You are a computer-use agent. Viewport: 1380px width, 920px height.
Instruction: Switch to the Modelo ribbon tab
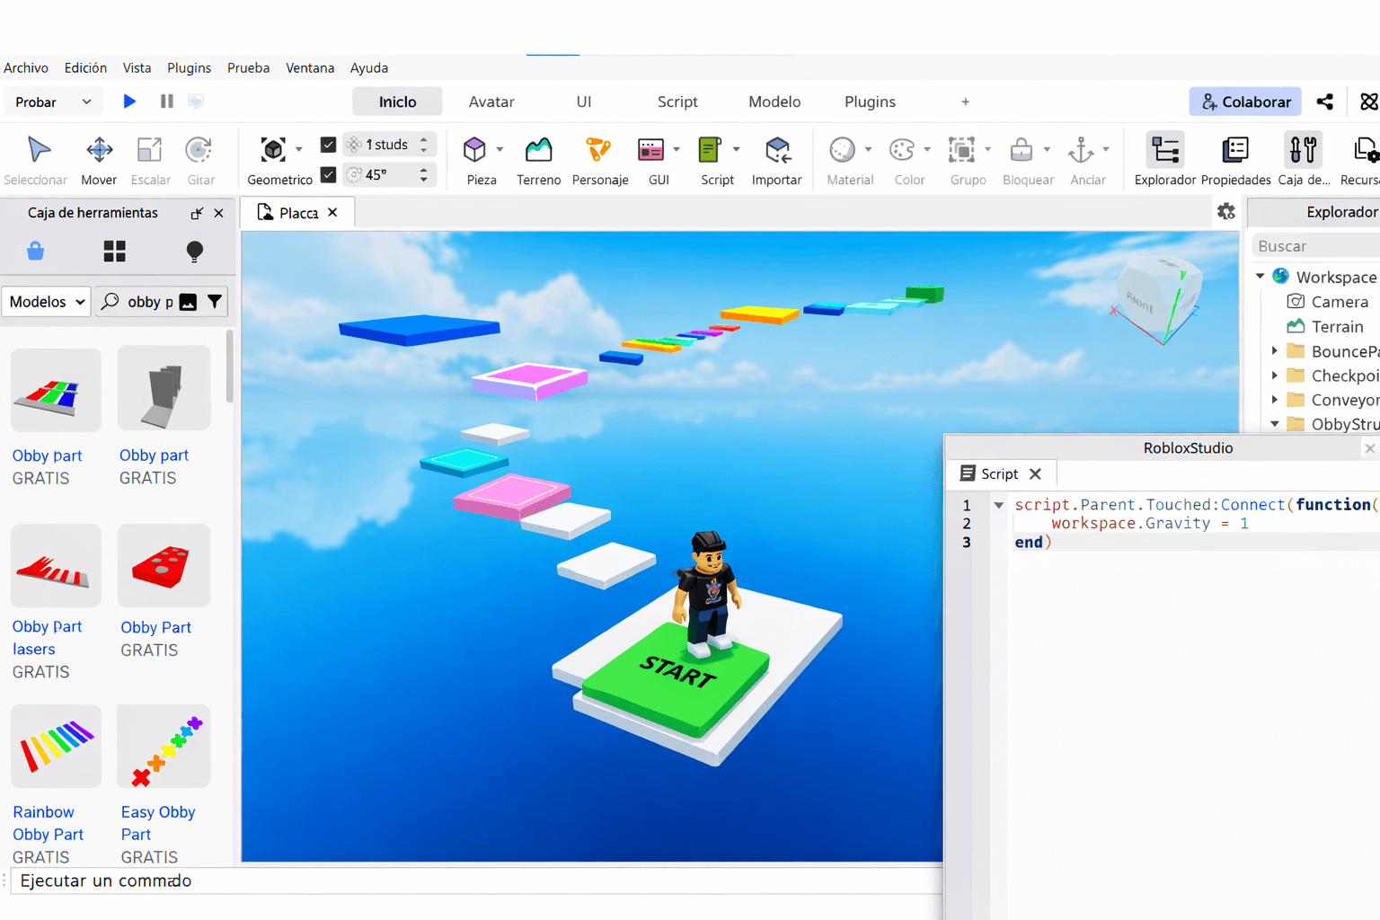(774, 102)
